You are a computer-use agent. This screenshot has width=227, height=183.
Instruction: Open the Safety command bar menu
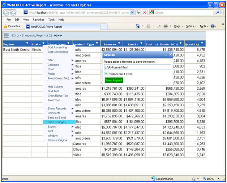point(191,26)
